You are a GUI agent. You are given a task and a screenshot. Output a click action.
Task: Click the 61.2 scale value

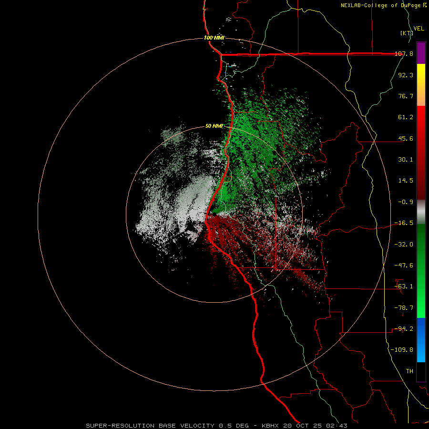[x=406, y=117]
